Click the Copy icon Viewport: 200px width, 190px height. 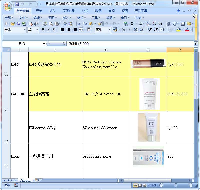pos(85,24)
